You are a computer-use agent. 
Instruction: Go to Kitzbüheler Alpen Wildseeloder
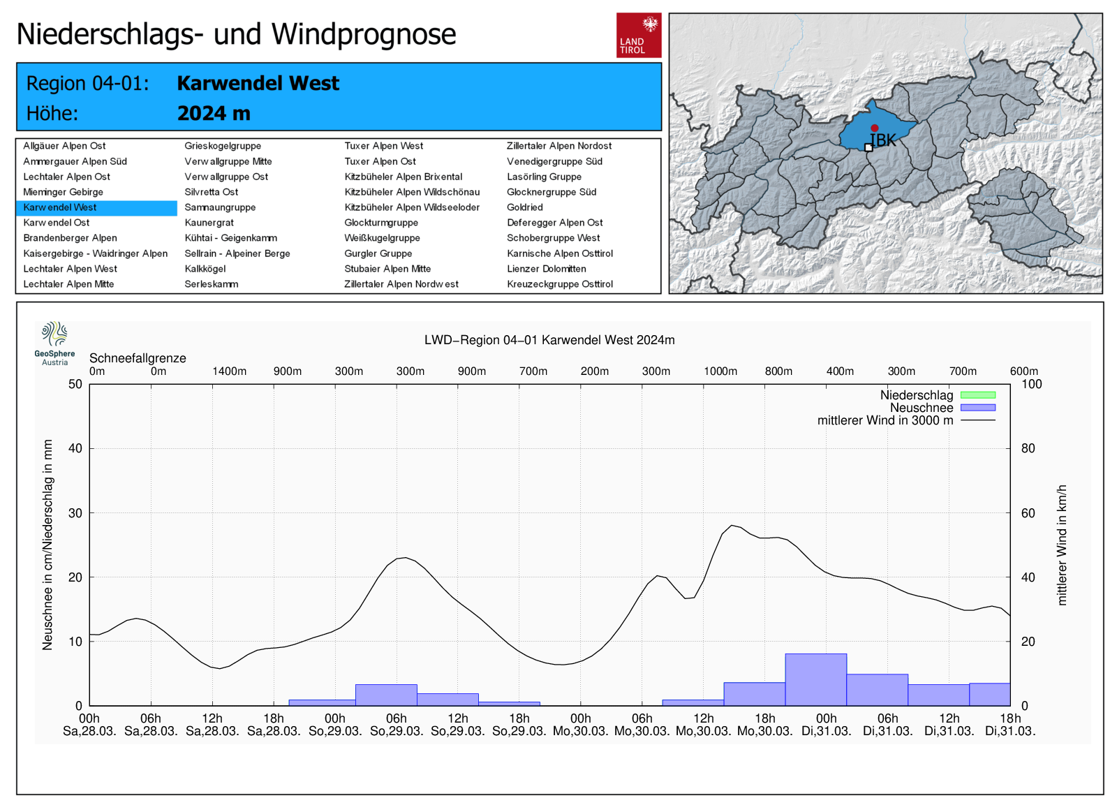[412, 207]
